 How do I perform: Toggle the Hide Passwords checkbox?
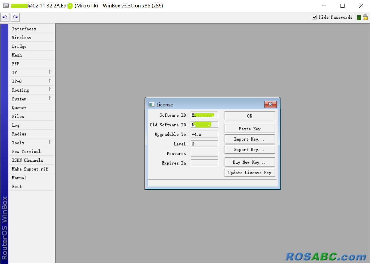pos(314,17)
